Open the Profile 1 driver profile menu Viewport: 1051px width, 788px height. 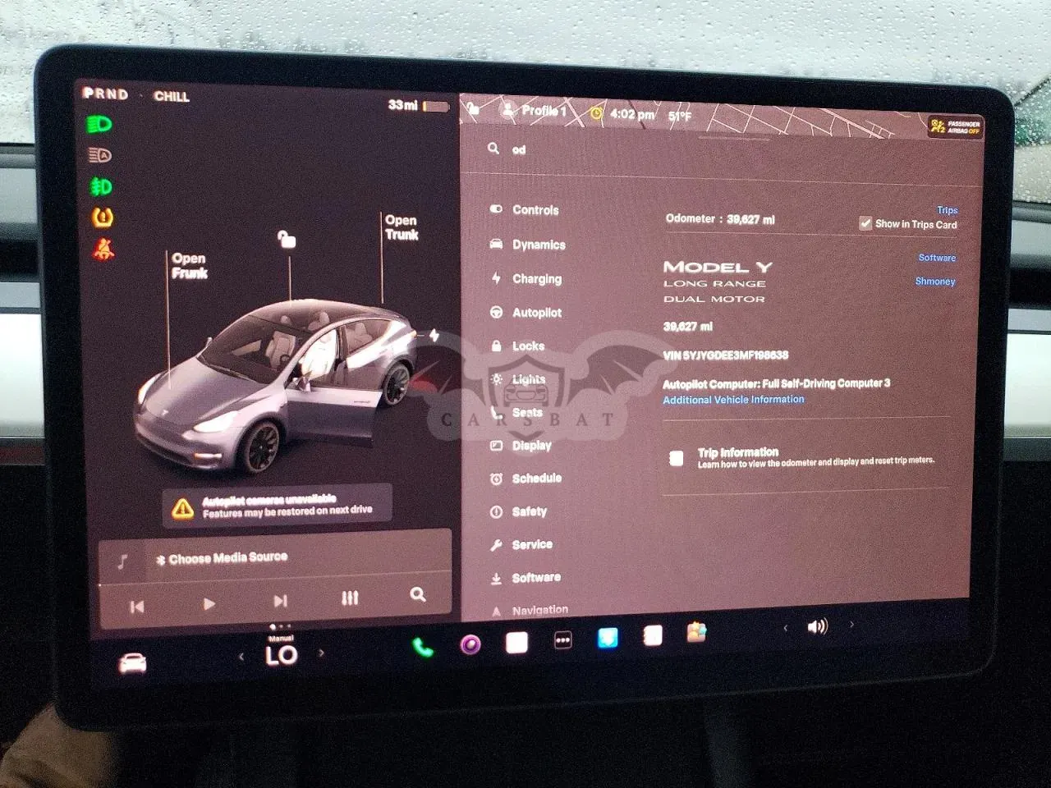click(535, 110)
